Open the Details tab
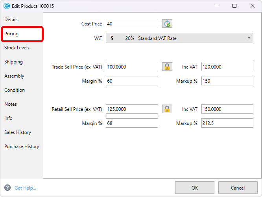Viewport: 262px width, 197px height. pyautogui.click(x=11, y=20)
